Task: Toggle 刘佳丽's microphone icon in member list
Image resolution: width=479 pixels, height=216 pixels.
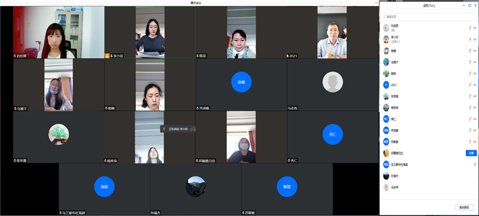Action: (471, 27)
